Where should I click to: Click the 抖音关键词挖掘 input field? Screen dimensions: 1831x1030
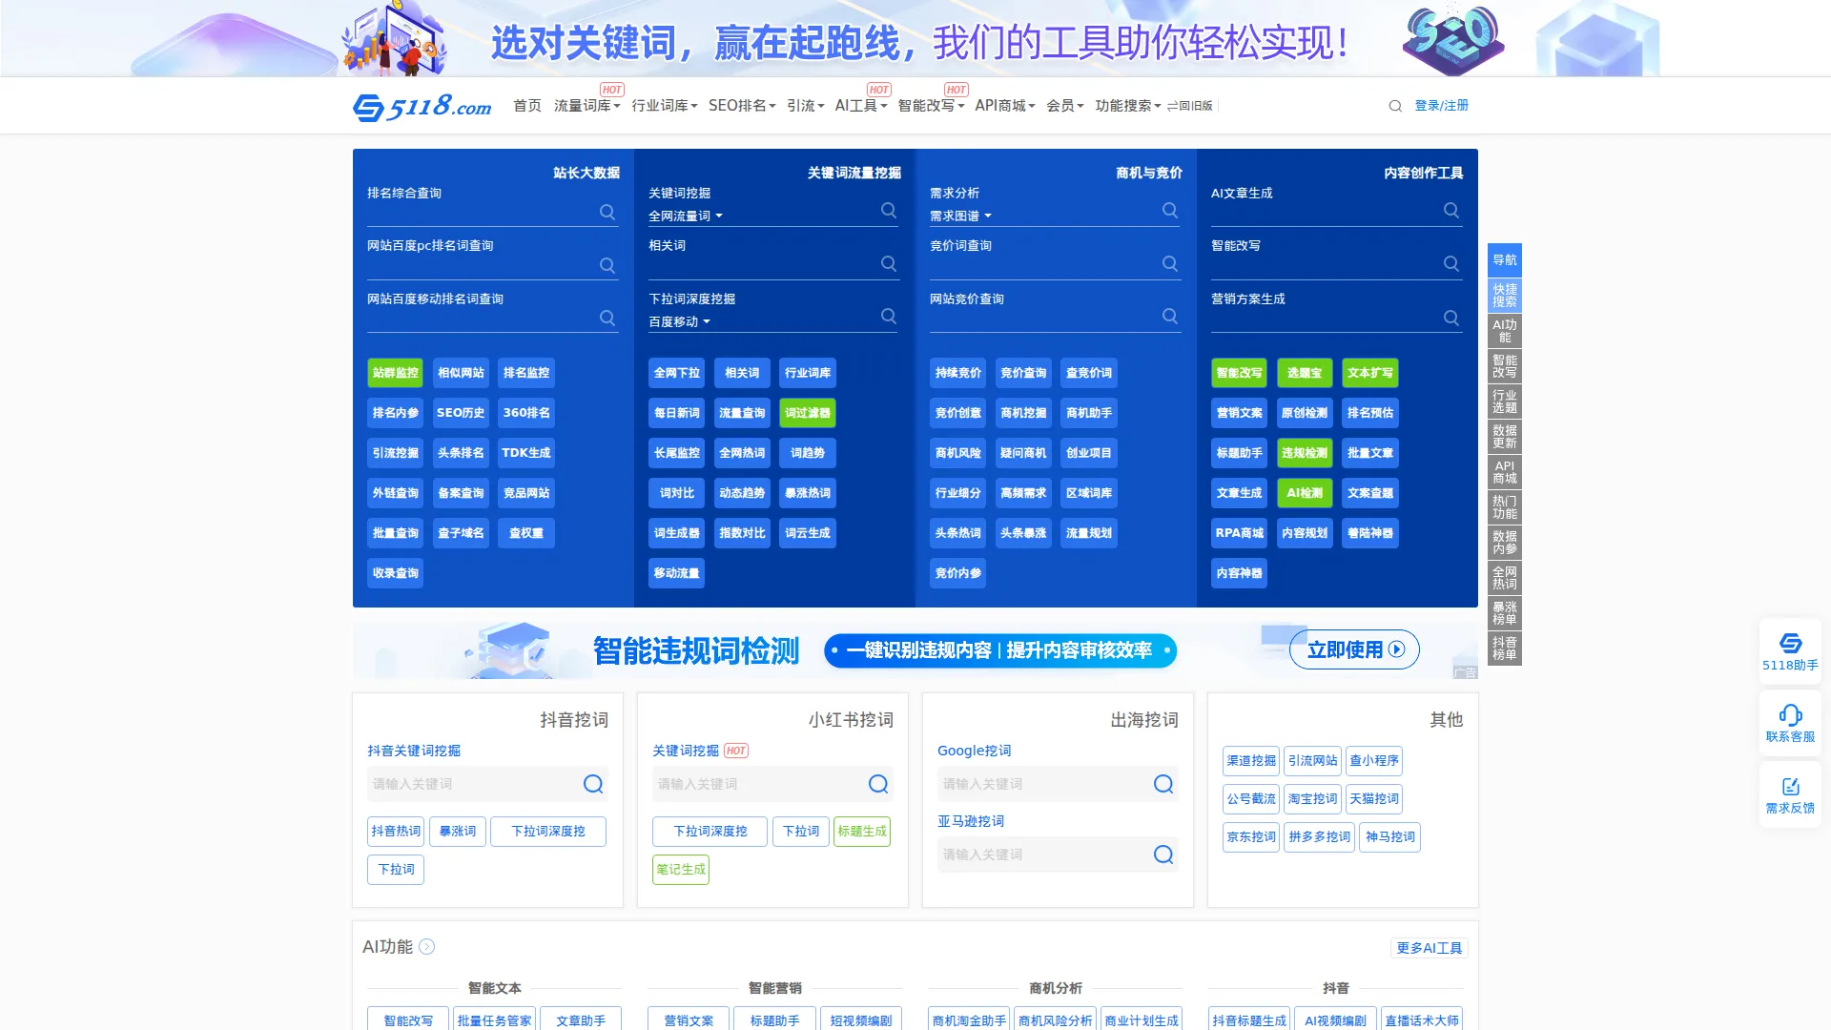(x=473, y=784)
